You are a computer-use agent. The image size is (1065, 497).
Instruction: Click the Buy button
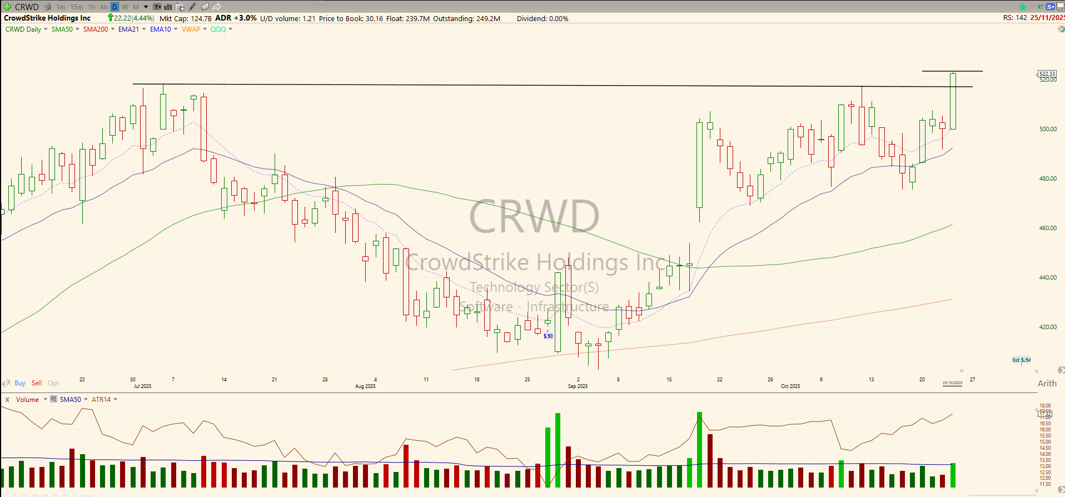point(19,383)
